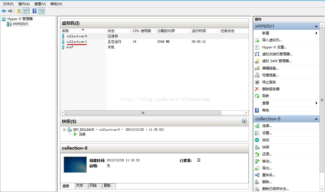The height and width of the screenshot is (192, 325).
Task: Click the Edit Disk icon (编辑磁盘)
Action: (257, 68)
